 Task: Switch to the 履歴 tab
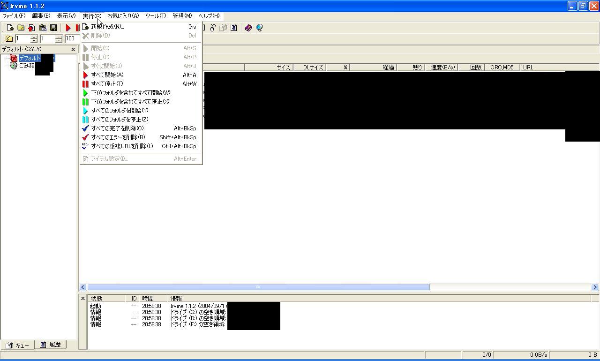tap(51, 345)
